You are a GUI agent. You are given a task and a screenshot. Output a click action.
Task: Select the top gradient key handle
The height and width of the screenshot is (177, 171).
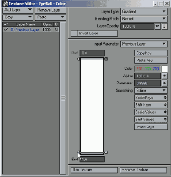[x=79, y=59]
